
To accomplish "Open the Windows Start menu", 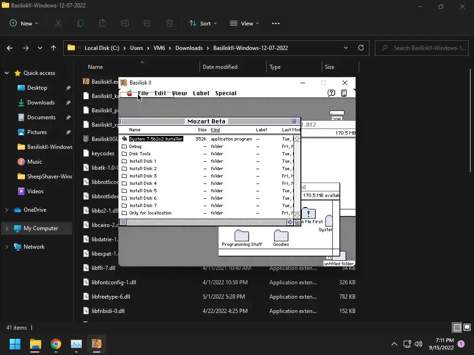I will [x=15, y=344].
